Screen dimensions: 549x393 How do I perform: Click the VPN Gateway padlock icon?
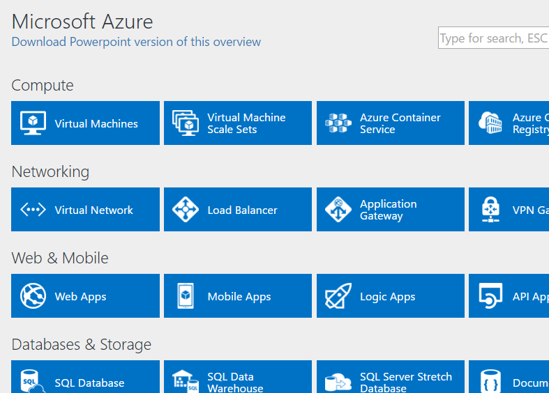point(490,210)
